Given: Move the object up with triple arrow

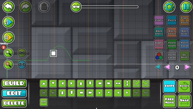Looking at the screenshot, I should pyautogui.click(x=62, y=93).
